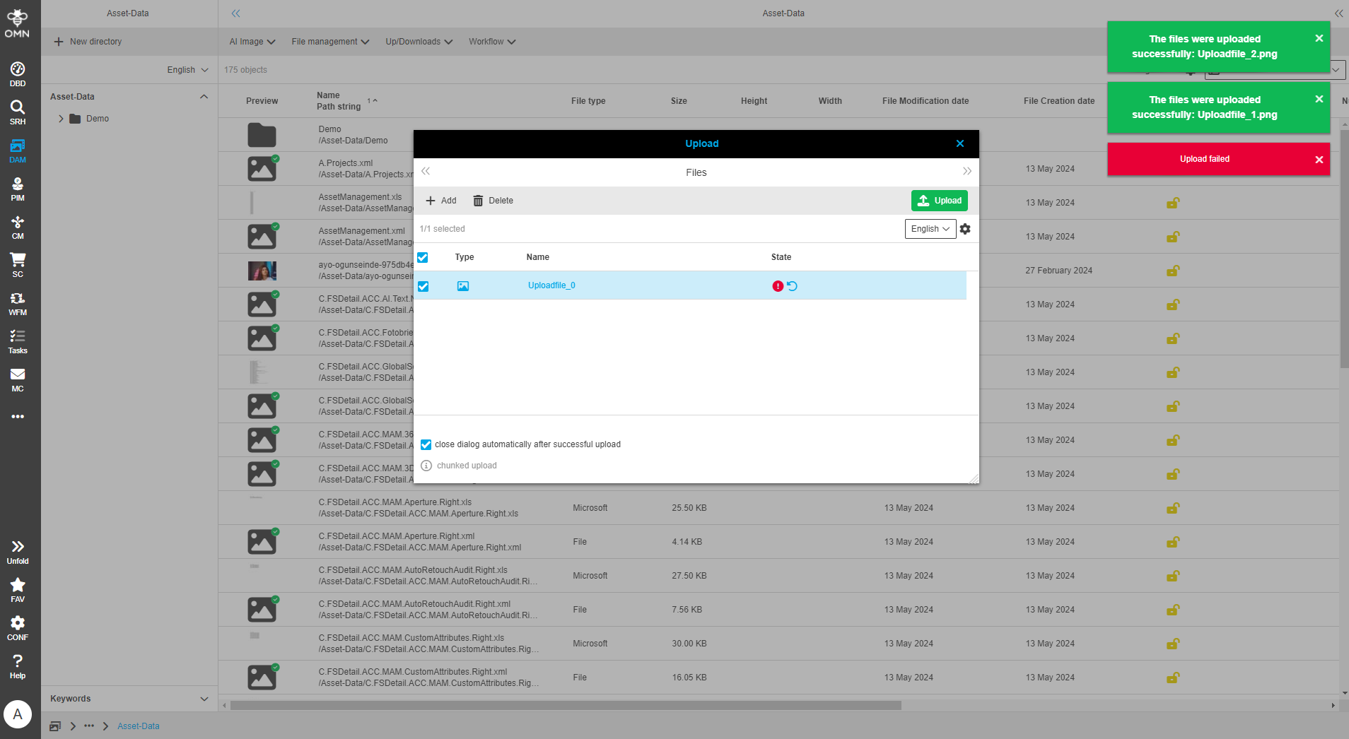The image size is (1349, 739).
Task: Open upload dialog column settings gear
Action: [965, 229]
